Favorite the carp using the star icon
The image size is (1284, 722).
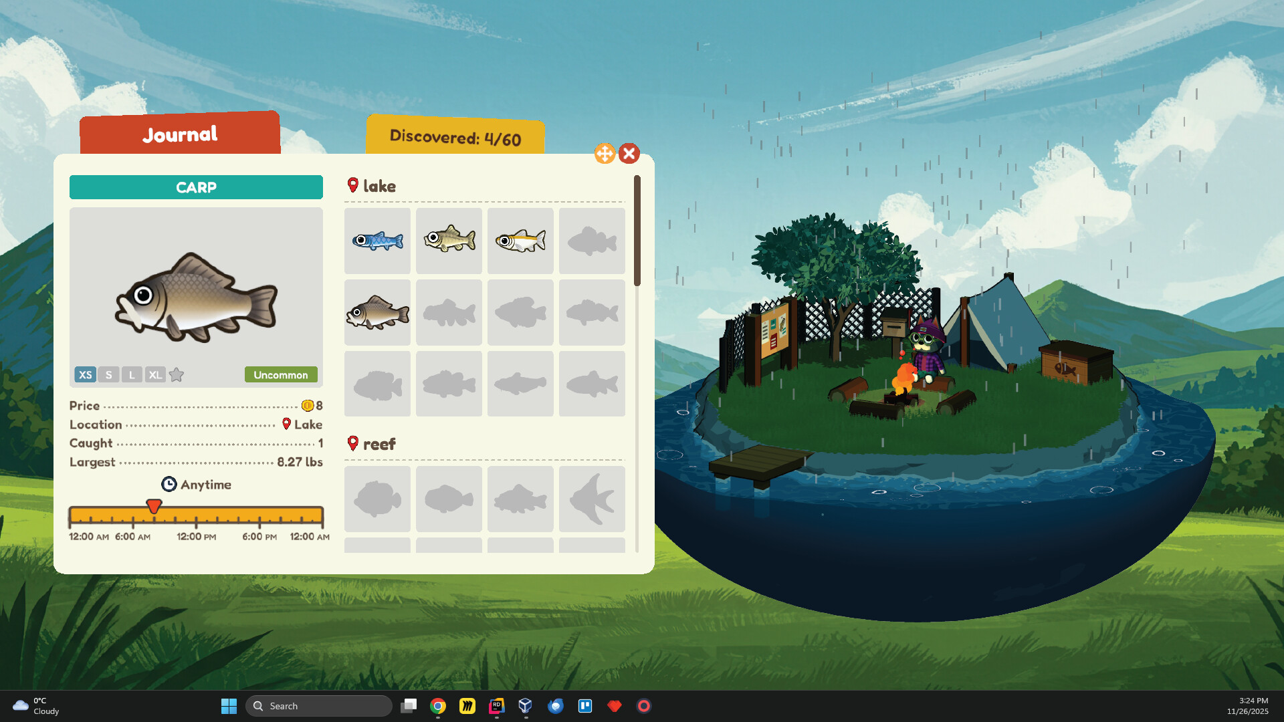[176, 375]
